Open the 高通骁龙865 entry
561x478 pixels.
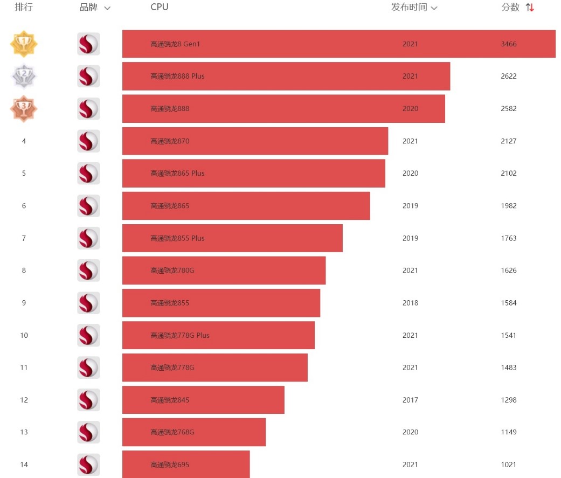point(170,206)
